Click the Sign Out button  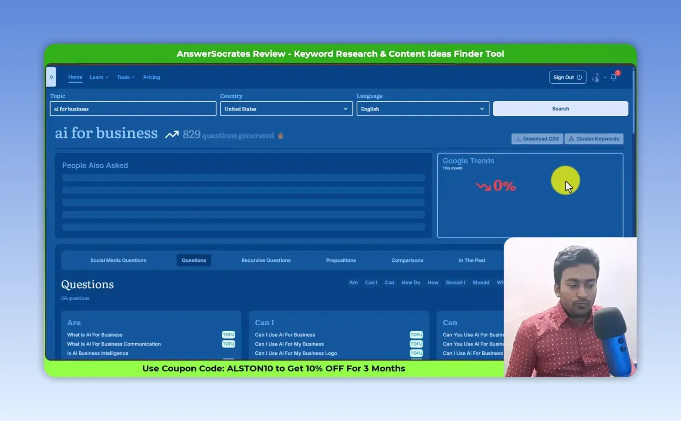567,77
